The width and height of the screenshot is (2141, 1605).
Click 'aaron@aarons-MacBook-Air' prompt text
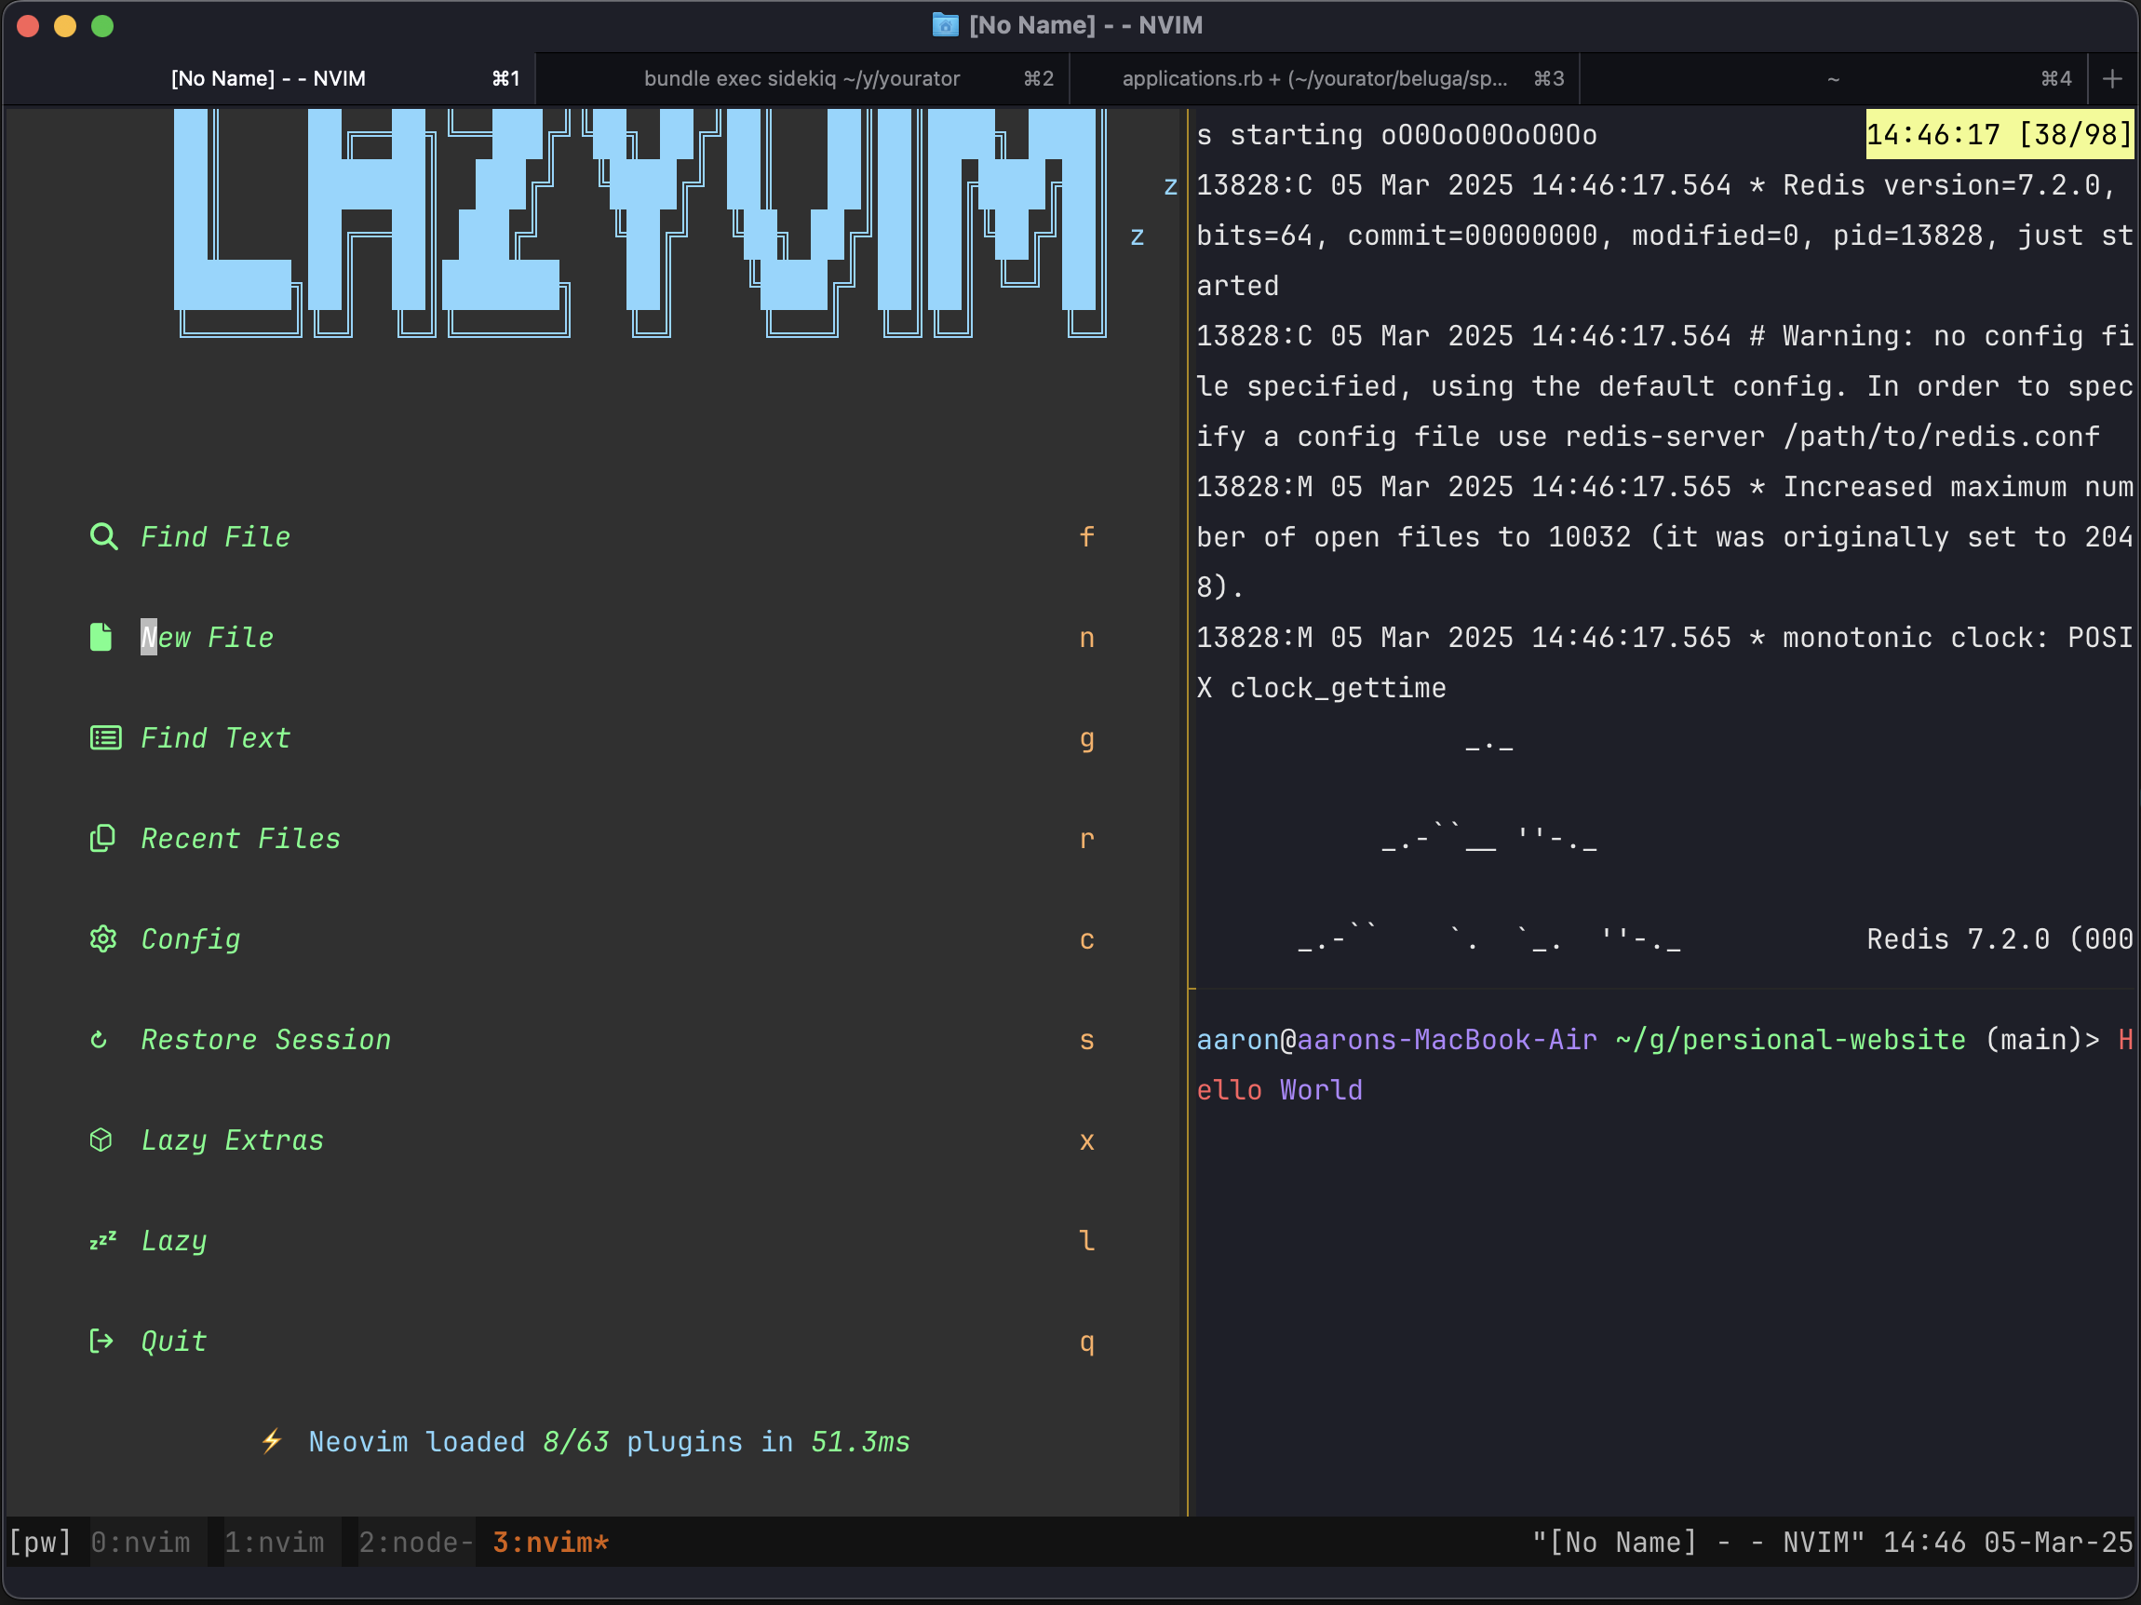point(1396,1040)
